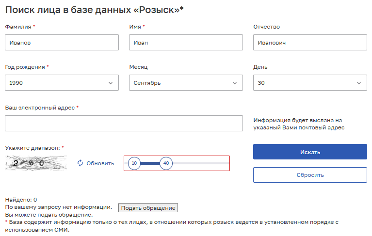Viewport: 372px width, 236px height.
Task: Click into the Имя field containing Иван
Action: pyautogui.click(x=186, y=43)
